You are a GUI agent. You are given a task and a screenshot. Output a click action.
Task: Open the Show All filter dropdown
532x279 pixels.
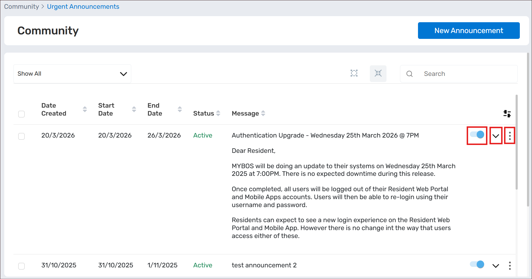pos(72,74)
